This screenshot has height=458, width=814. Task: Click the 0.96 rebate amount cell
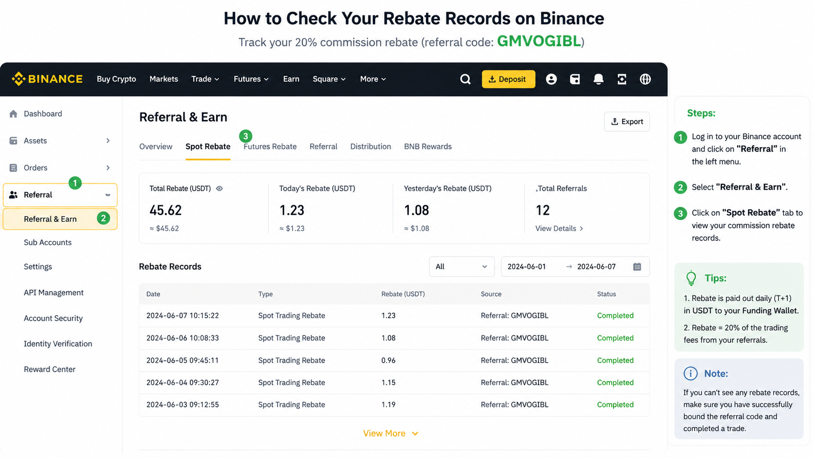tap(388, 360)
